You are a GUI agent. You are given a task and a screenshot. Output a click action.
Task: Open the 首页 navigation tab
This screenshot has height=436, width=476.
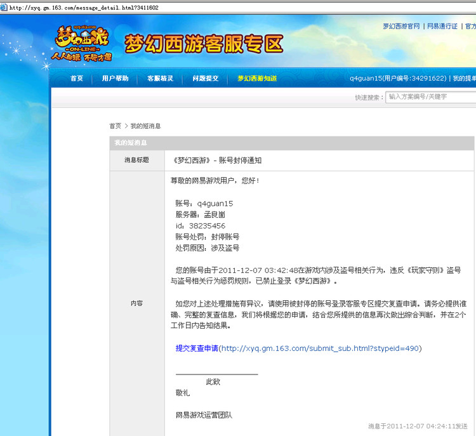click(x=77, y=79)
